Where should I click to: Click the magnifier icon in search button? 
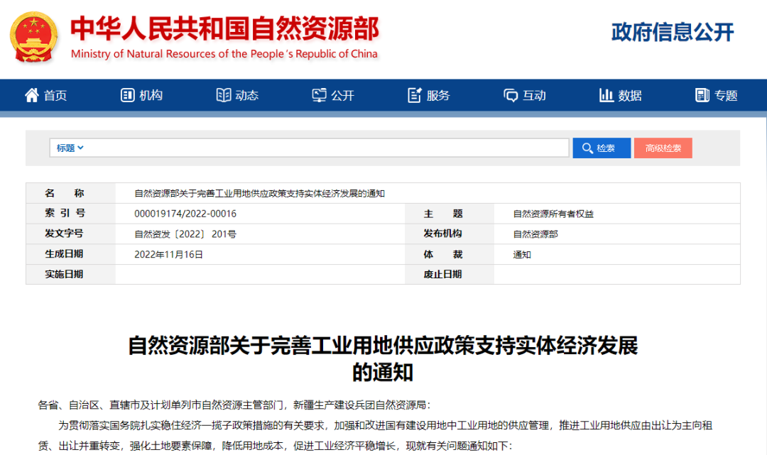pyautogui.click(x=587, y=148)
